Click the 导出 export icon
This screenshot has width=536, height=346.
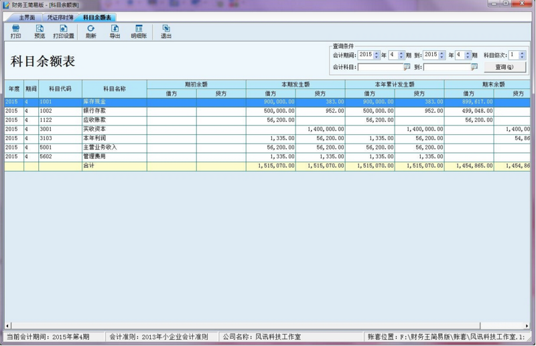click(x=115, y=32)
